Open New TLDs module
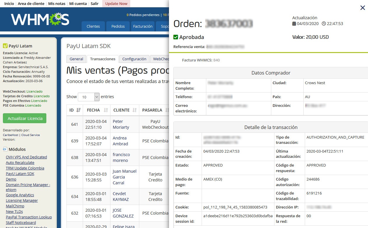368x228 pixels. 14,211
